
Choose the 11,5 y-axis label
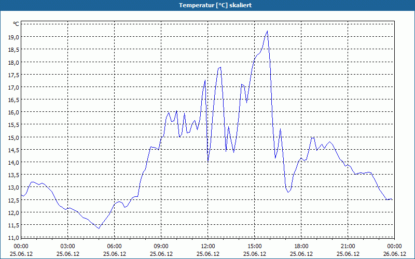14,225
